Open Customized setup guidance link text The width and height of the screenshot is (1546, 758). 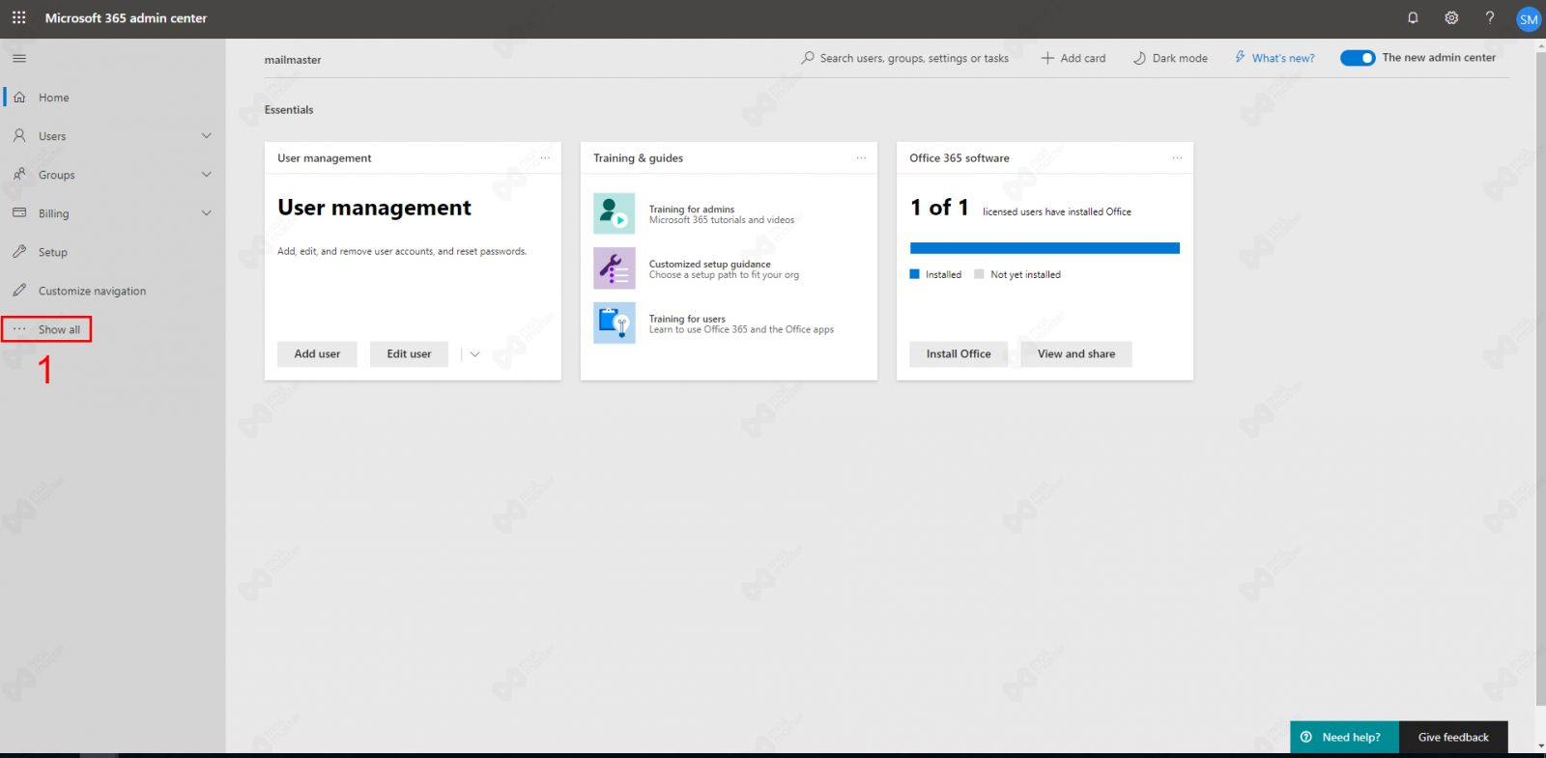point(710,264)
